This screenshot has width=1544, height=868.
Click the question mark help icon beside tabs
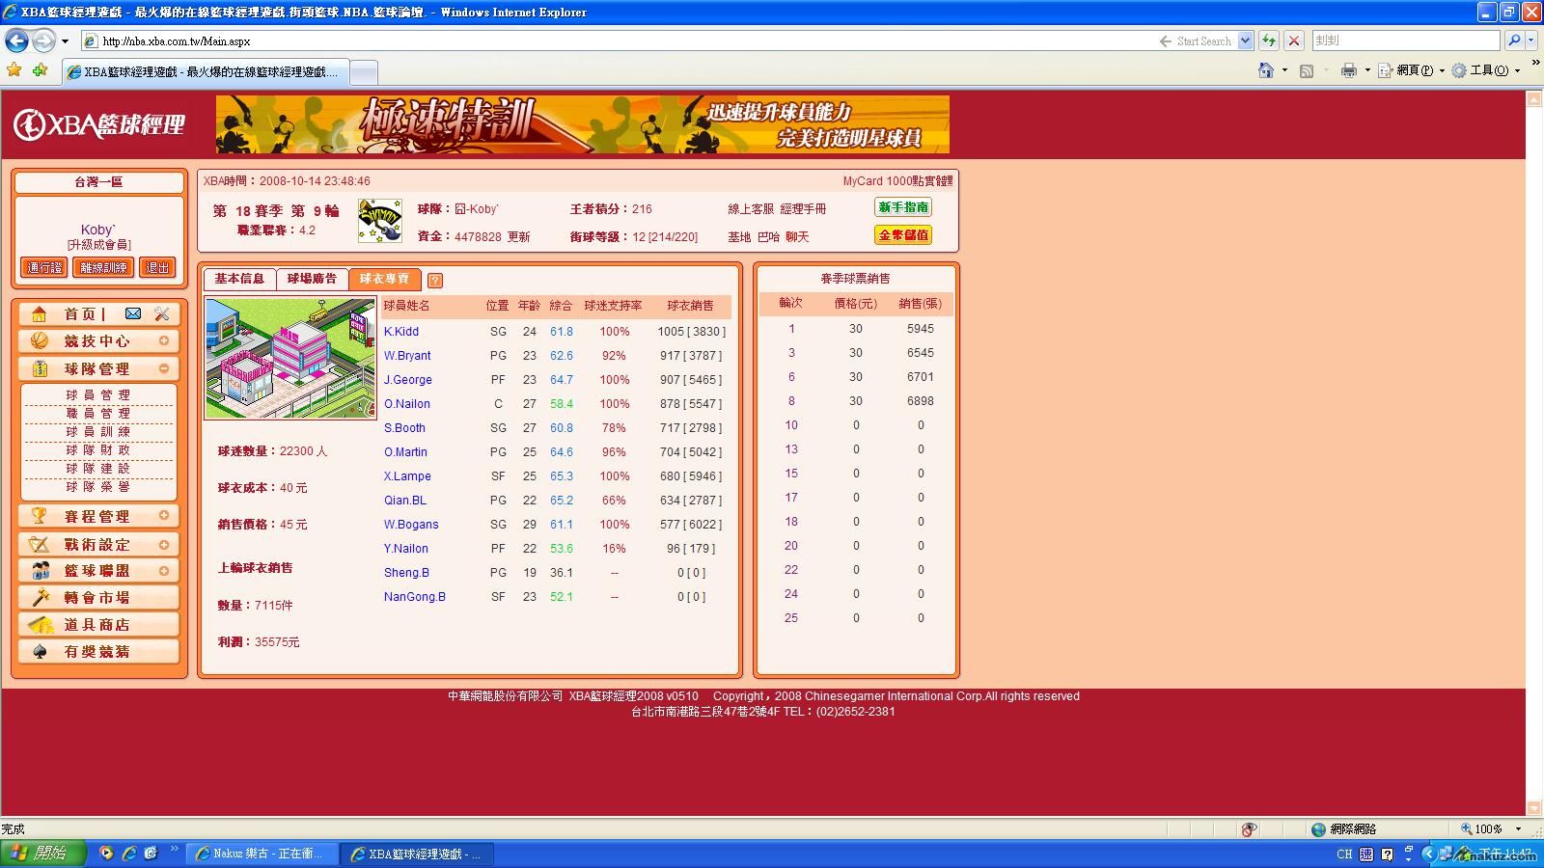[x=435, y=281]
